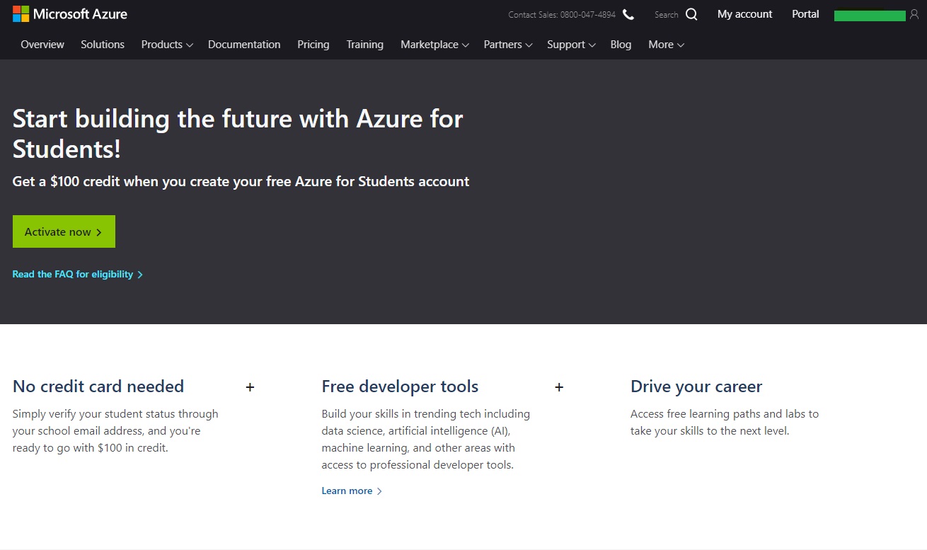This screenshot has width=927, height=550.
Task: Click the '$100 credit' subheading text
Action: point(241,182)
